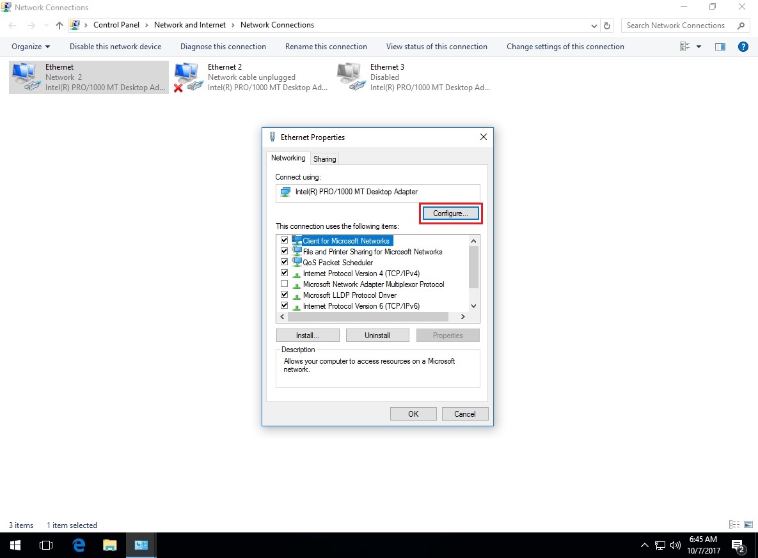The height and width of the screenshot is (558, 758).
Task: Toggle Internet Protocol Version 4 checkbox
Action: (284, 273)
